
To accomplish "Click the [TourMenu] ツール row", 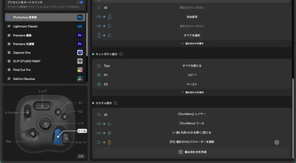I will pyautogui.click(x=192, y=124).
